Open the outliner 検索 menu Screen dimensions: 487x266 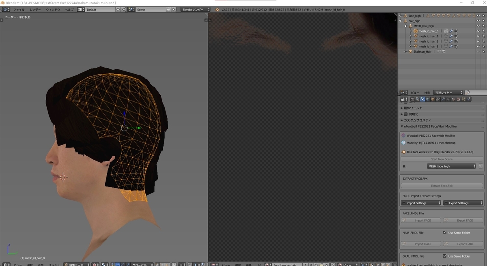(427, 92)
